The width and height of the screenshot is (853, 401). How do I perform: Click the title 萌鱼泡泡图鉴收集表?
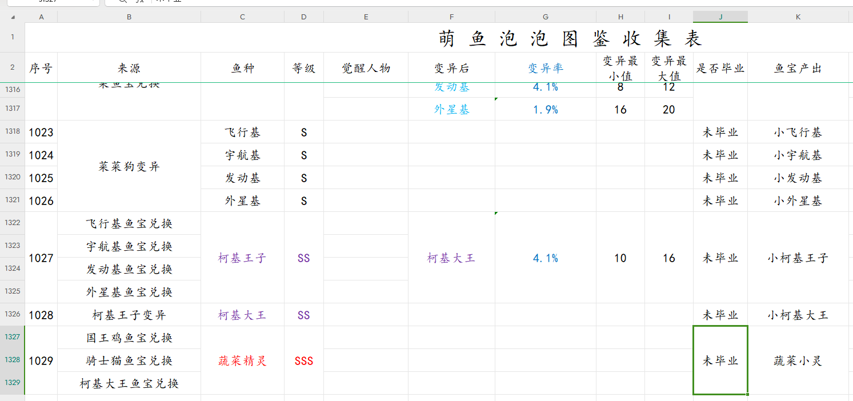[570, 39]
